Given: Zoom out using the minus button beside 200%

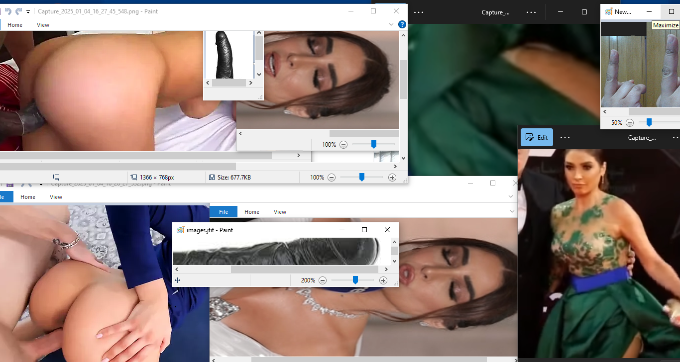Looking at the screenshot, I should click(323, 280).
